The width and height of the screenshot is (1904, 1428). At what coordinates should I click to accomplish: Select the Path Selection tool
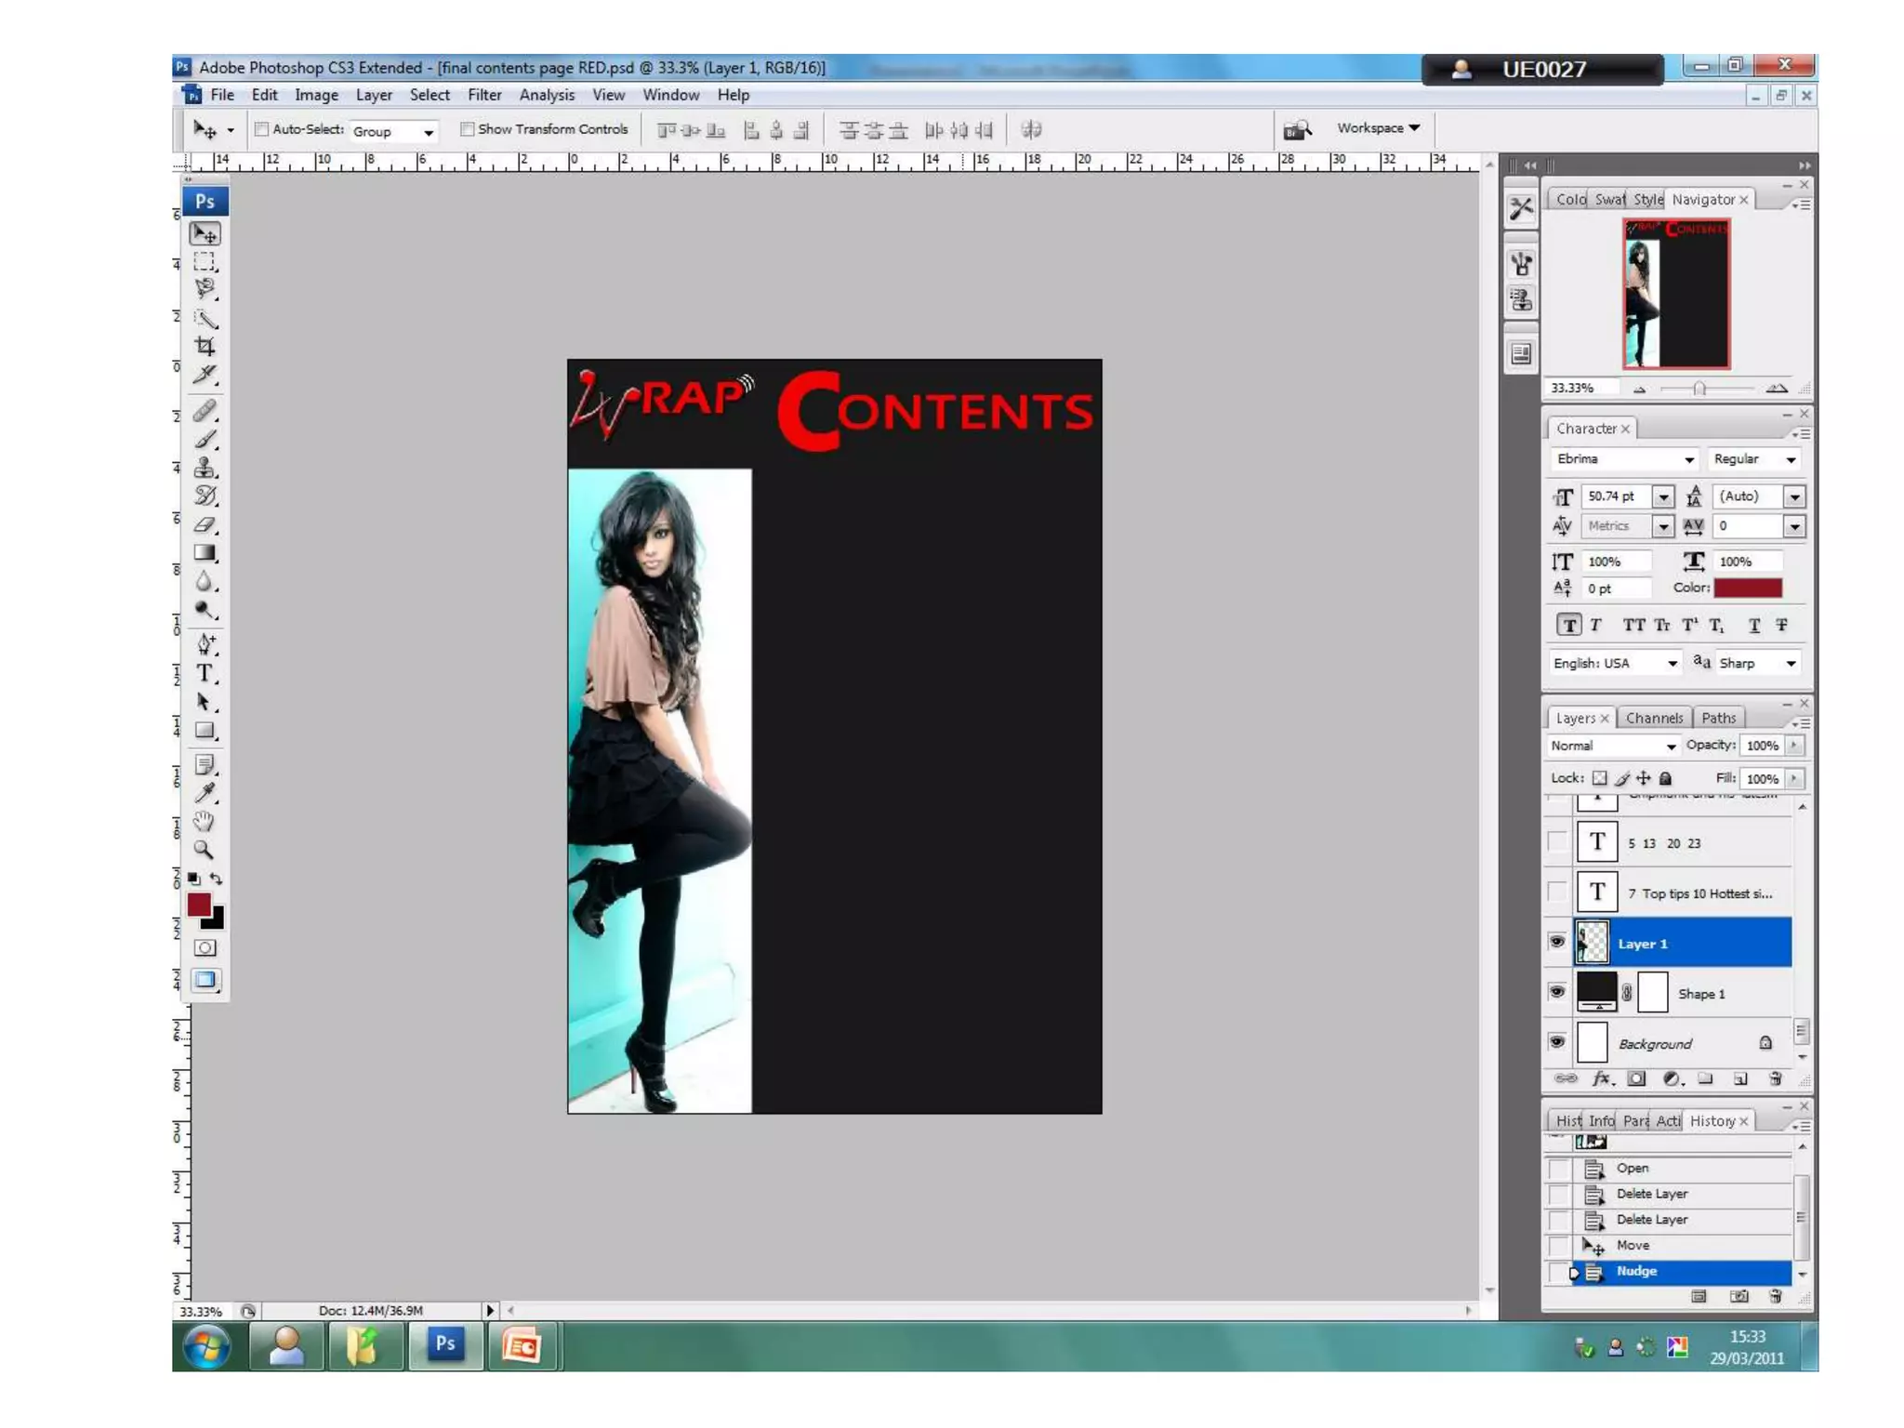[x=205, y=702]
